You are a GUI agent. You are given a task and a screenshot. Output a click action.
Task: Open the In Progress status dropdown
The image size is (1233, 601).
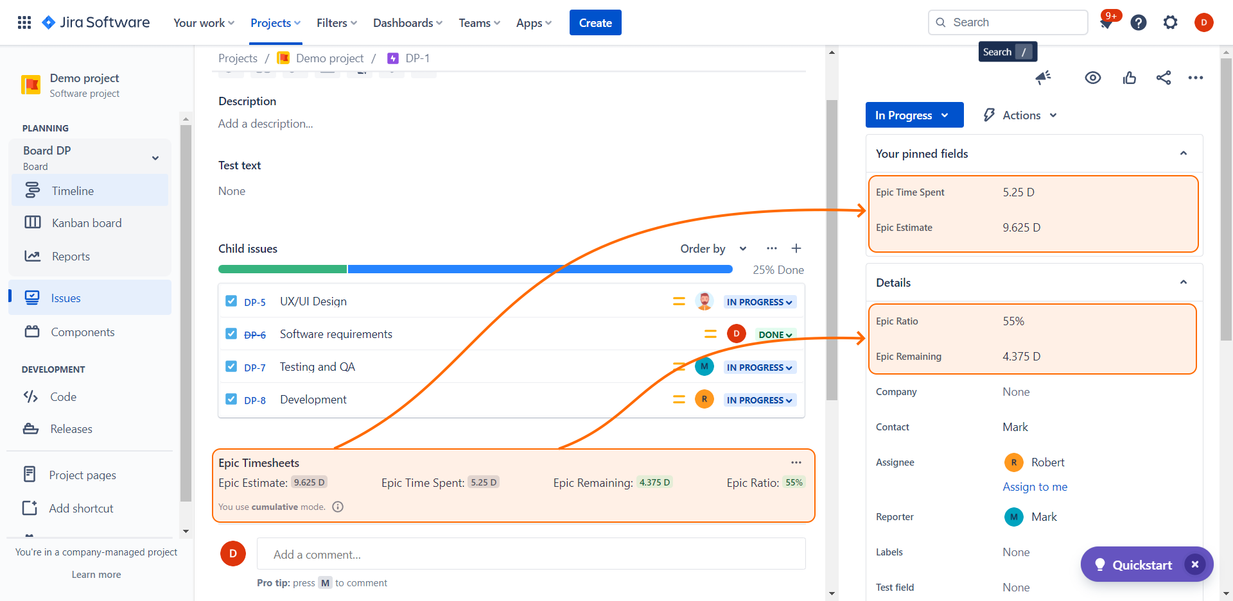tap(914, 115)
